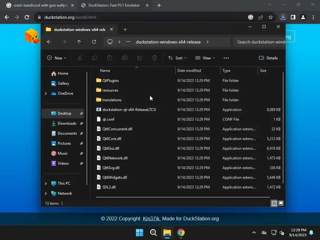
Task: Open Chrome three-dot menu
Action: coord(313,17)
